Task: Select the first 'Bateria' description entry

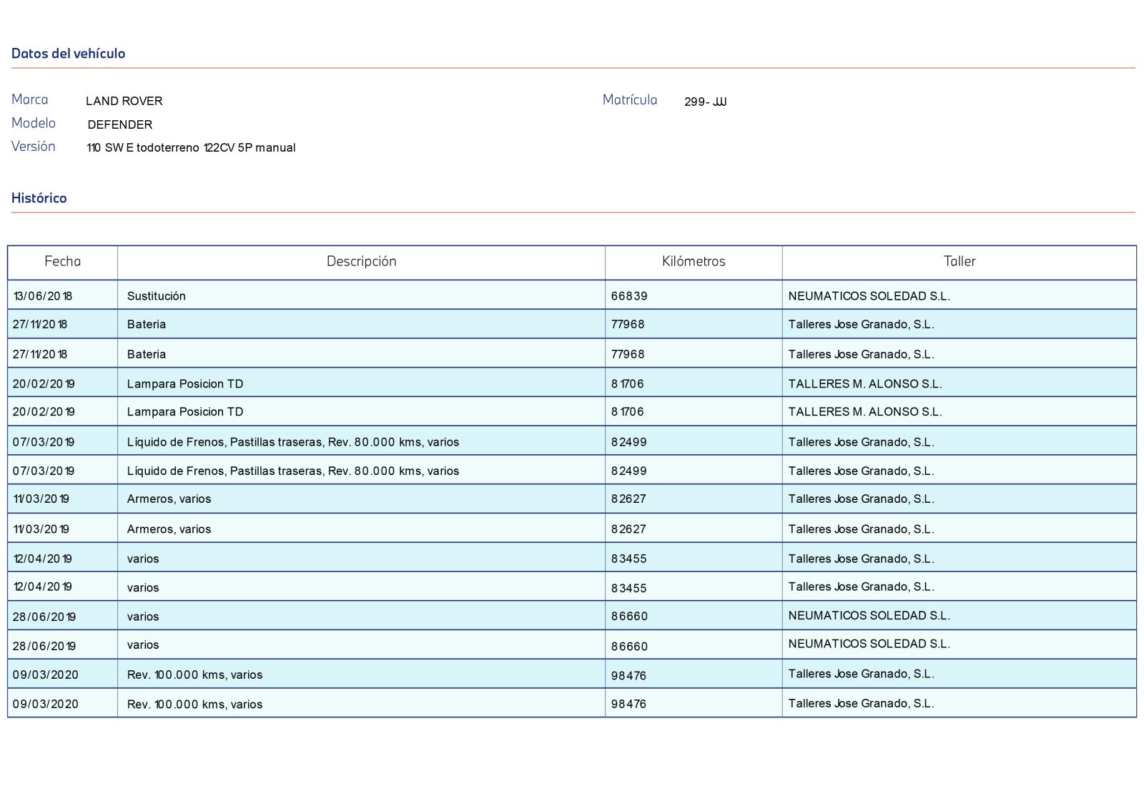Action: [x=146, y=325]
